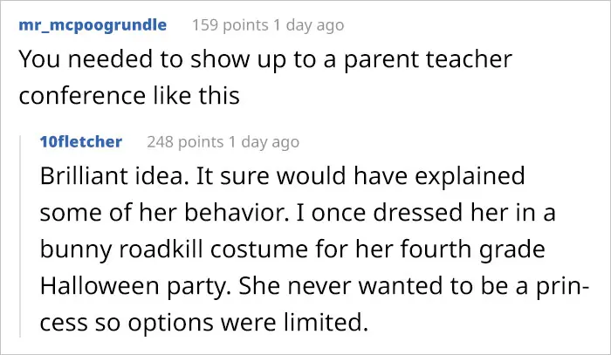
Task: Open mr_mcpoogrundle's user profile link
Action: click(92, 25)
